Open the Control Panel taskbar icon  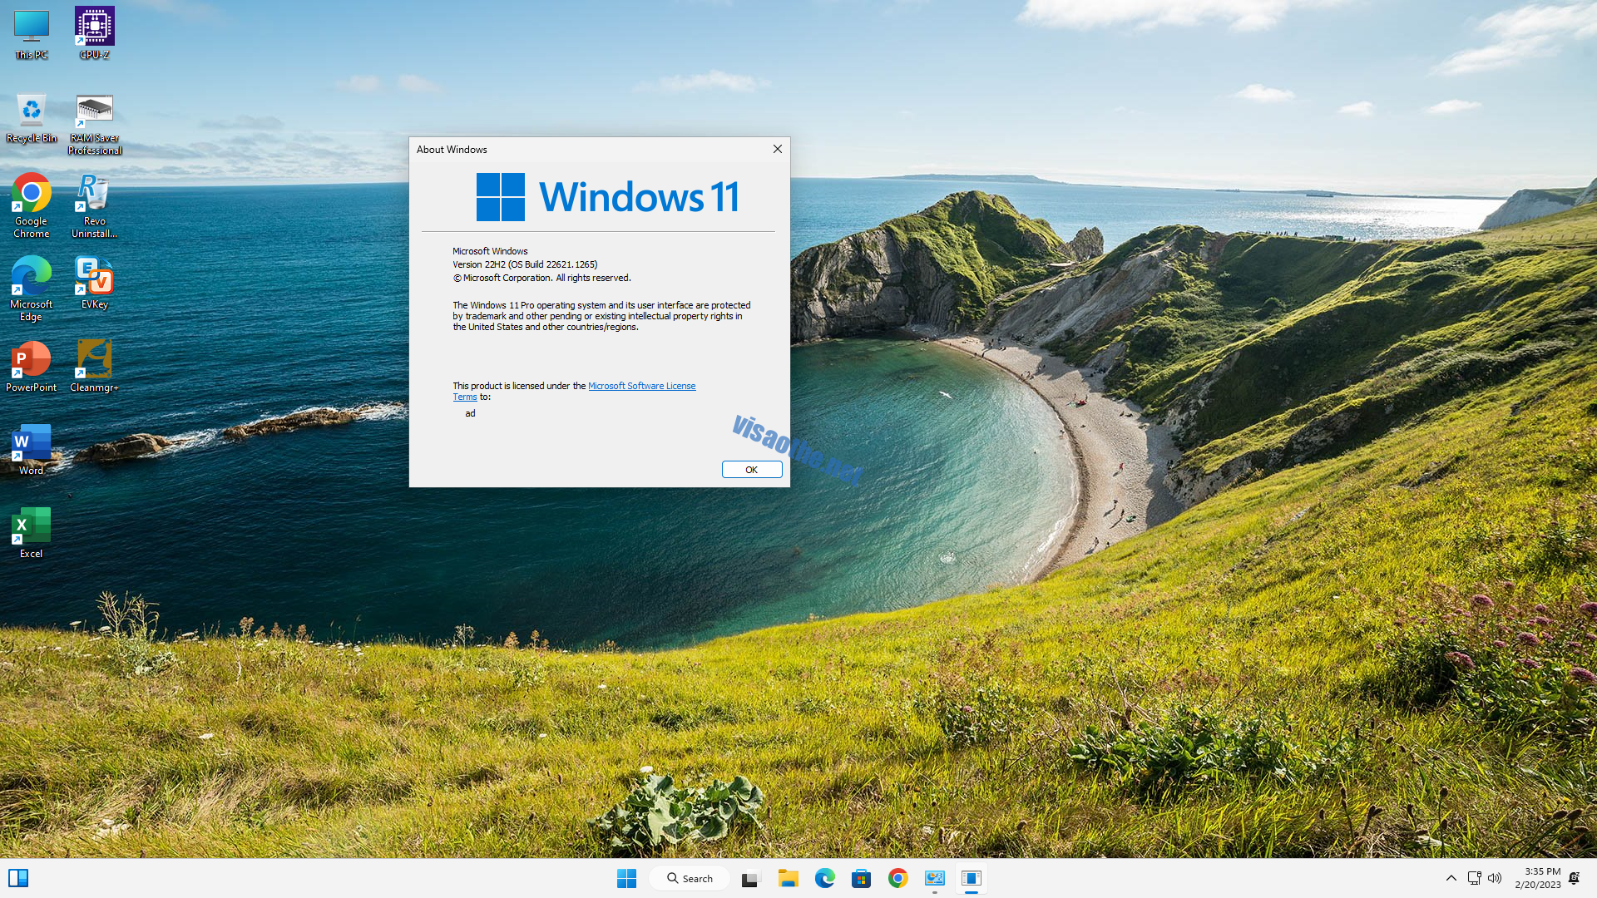coord(935,878)
